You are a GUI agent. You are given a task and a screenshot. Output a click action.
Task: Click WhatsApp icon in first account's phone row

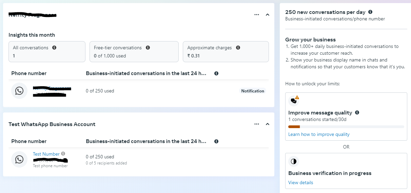pyautogui.click(x=19, y=91)
